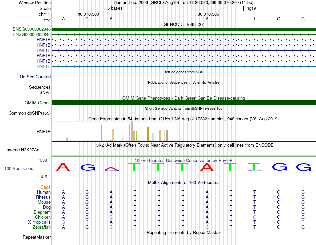Click the small red A conservation logo letter

click(111, 169)
